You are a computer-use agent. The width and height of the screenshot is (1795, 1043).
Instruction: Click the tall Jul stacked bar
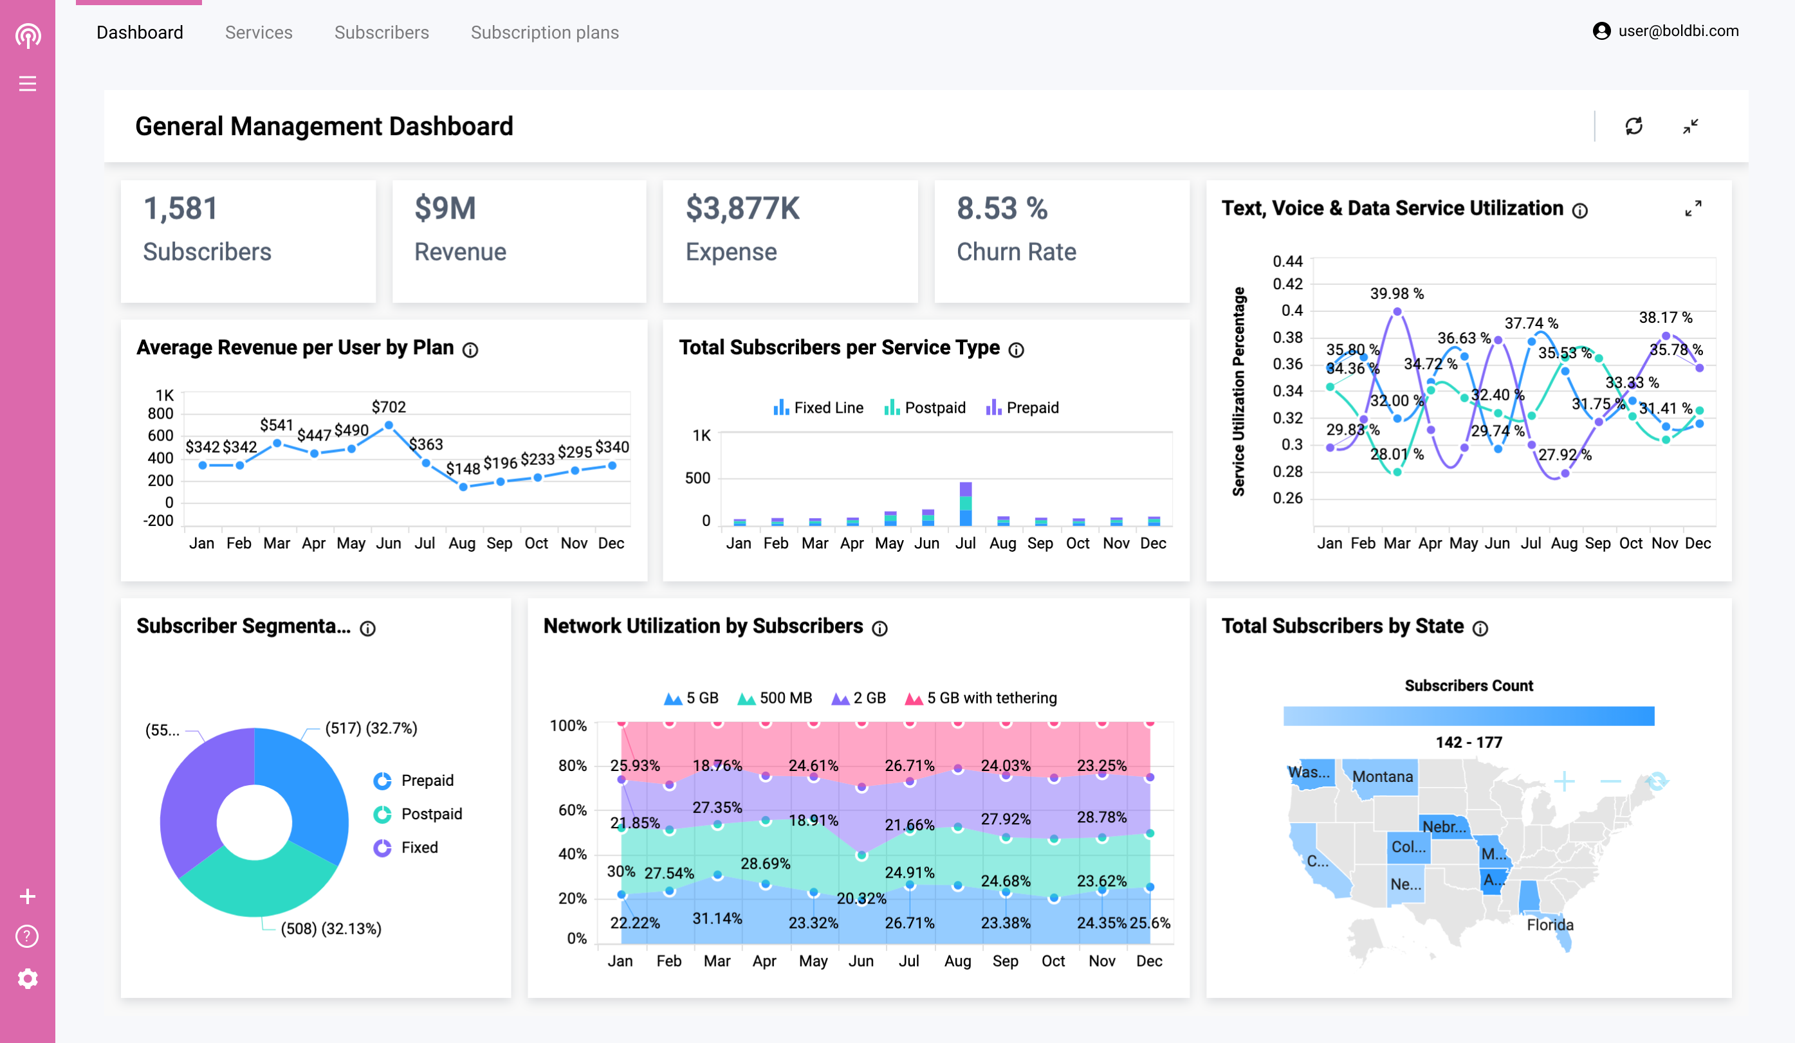965,504
